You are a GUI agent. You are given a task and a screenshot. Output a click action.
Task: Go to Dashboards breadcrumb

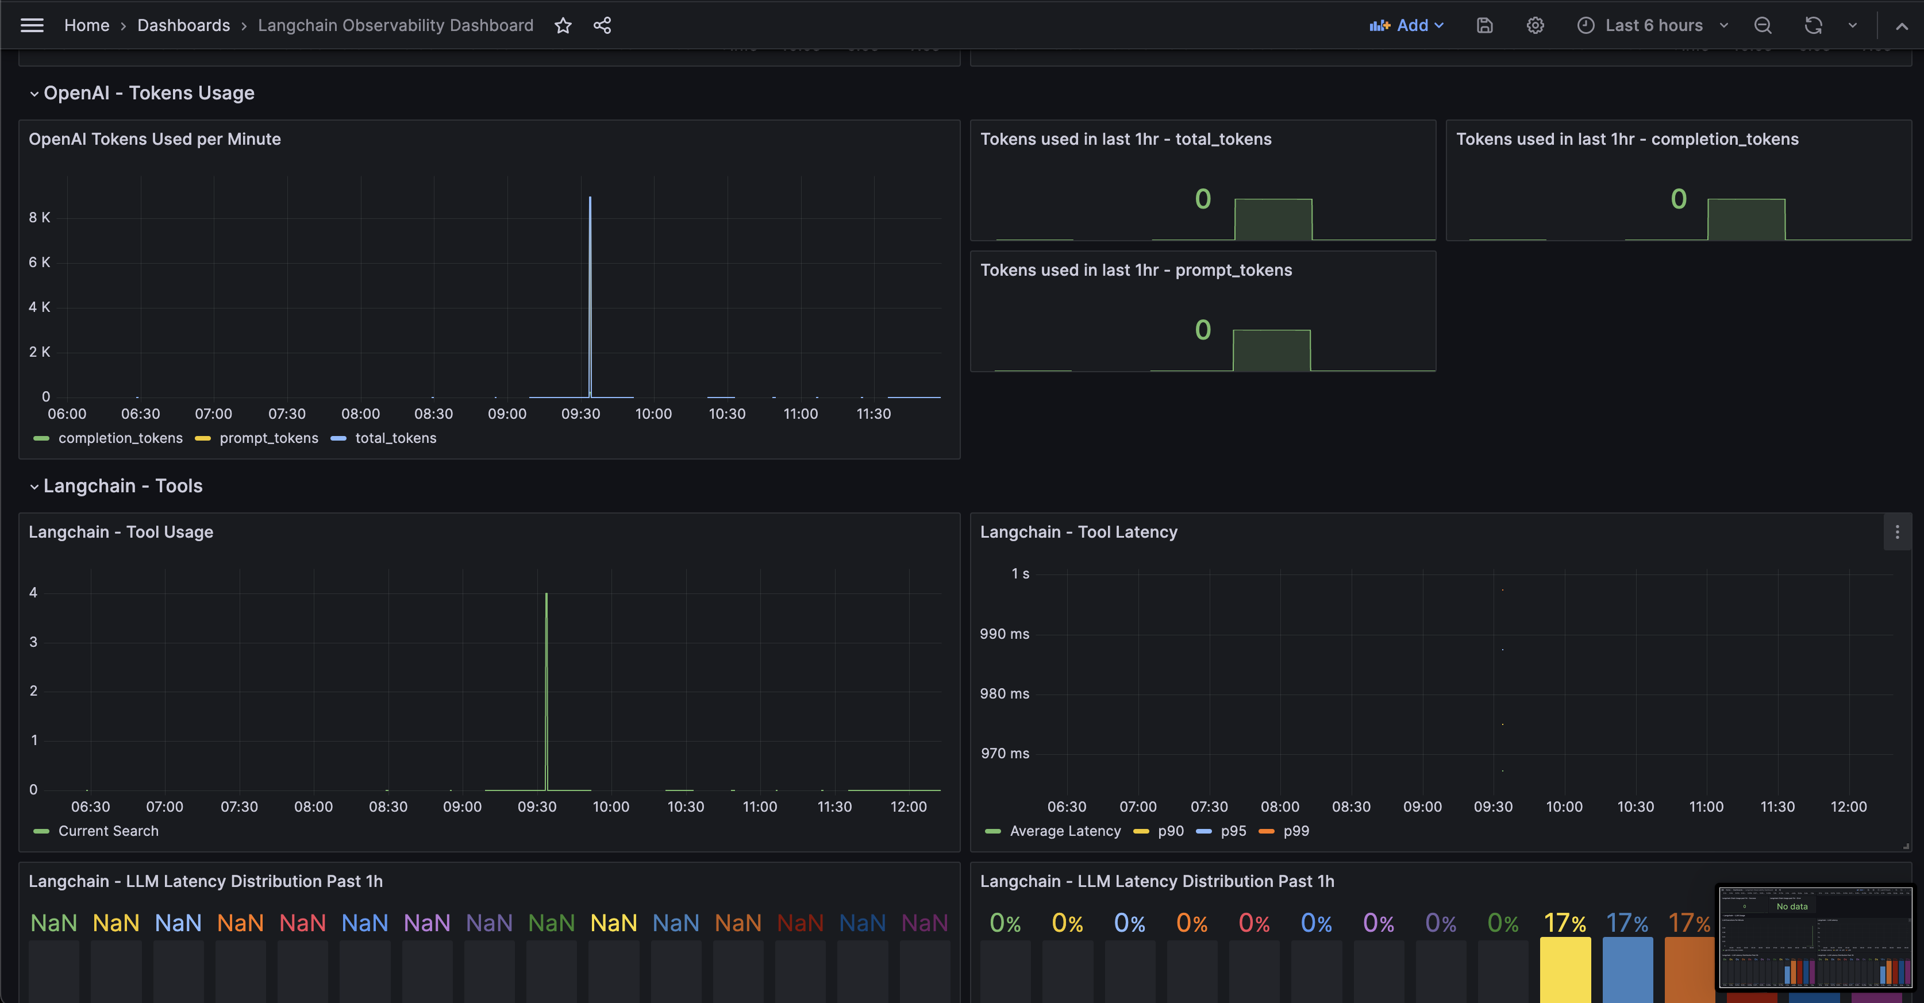pyautogui.click(x=183, y=25)
